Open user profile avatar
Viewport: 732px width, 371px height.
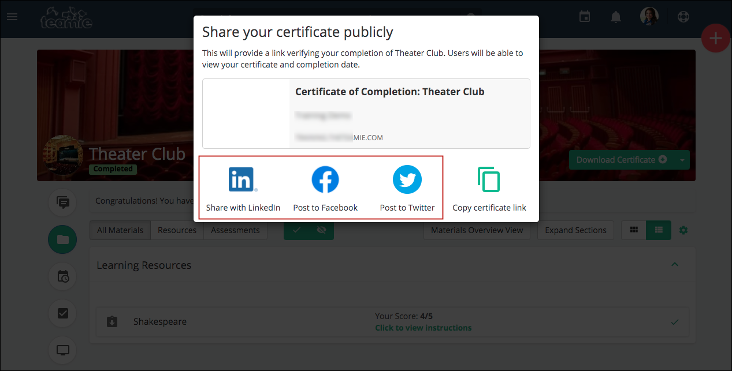[x=649, y=16]
